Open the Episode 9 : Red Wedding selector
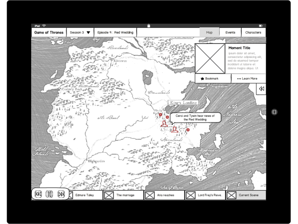The width and height of the screenshot is (298, 224). 115,32
